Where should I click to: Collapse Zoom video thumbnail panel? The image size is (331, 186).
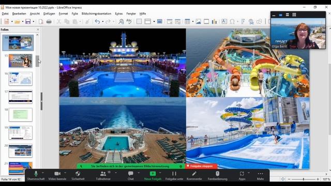coord(274,15)
